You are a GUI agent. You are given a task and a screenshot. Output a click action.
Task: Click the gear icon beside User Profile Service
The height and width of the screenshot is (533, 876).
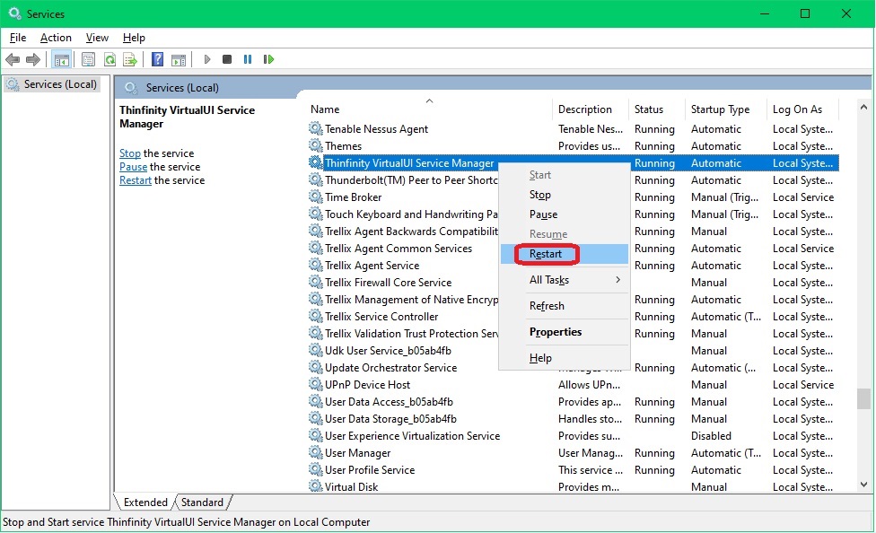pyautogui.click(x=316, y=469)
